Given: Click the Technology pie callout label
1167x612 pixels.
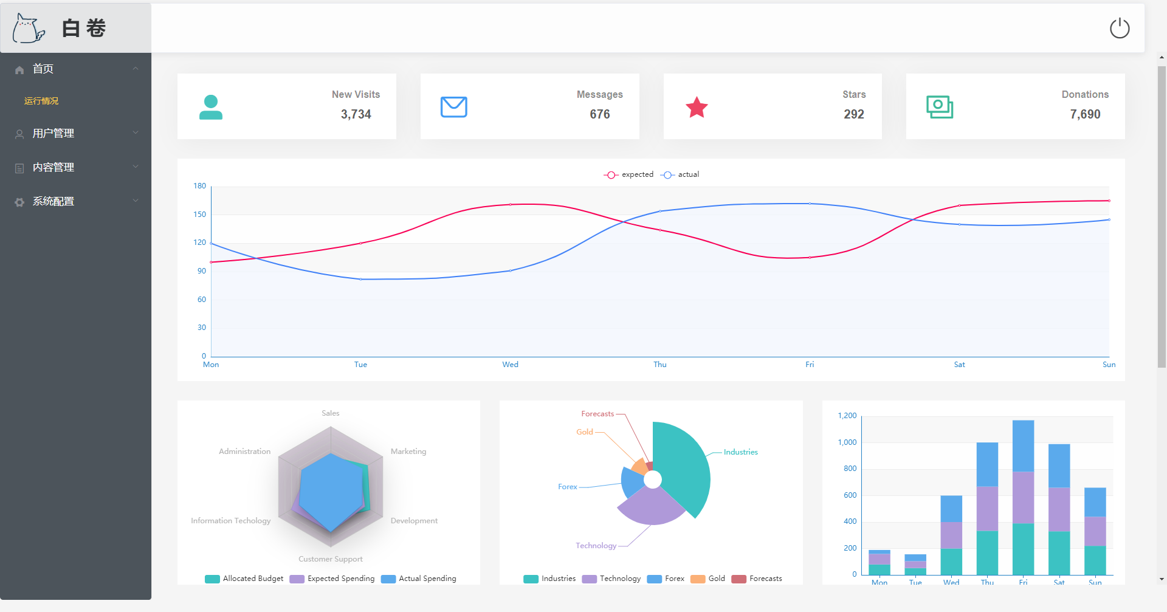Looking at the screenshot, I should pos(596,546).
